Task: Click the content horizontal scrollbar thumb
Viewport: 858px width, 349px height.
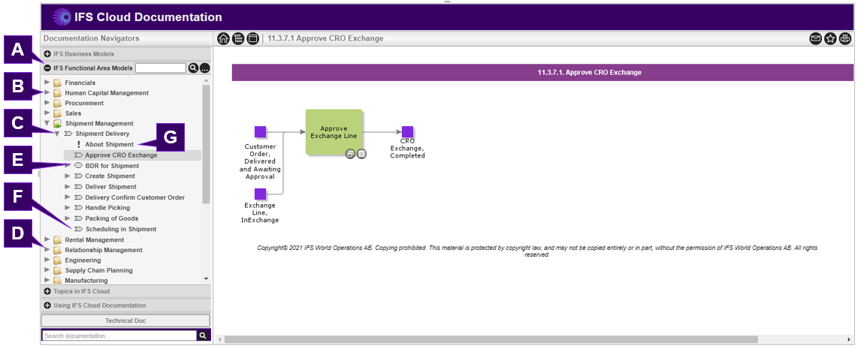Action: (x=491, y=339)
